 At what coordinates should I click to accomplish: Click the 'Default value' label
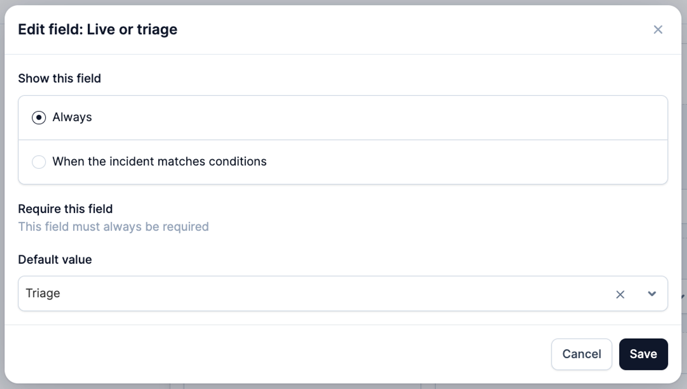55,259
